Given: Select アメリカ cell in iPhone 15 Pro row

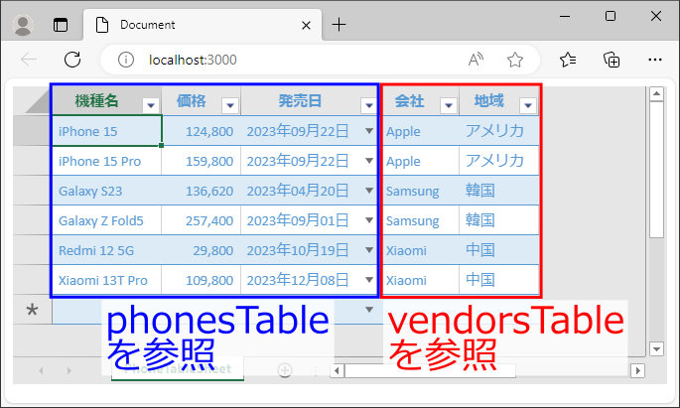Looking at the screenshot, I should (499, 161).
